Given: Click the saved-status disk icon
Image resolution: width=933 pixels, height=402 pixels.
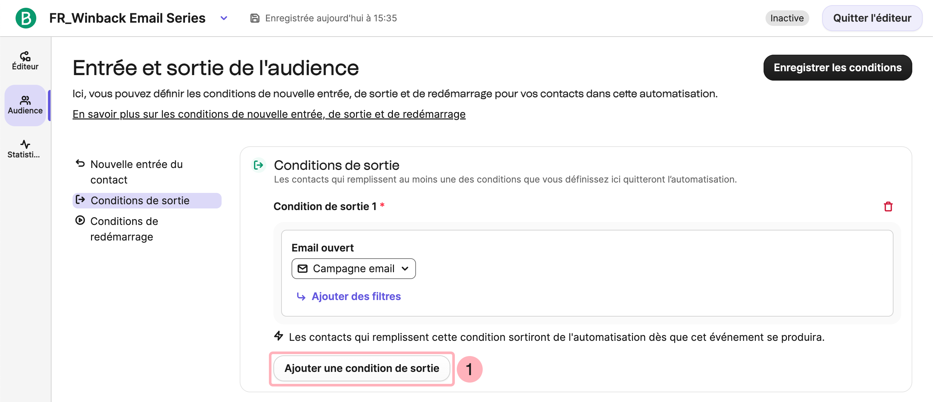Looking at the screenshot, I should pos(255,18).
